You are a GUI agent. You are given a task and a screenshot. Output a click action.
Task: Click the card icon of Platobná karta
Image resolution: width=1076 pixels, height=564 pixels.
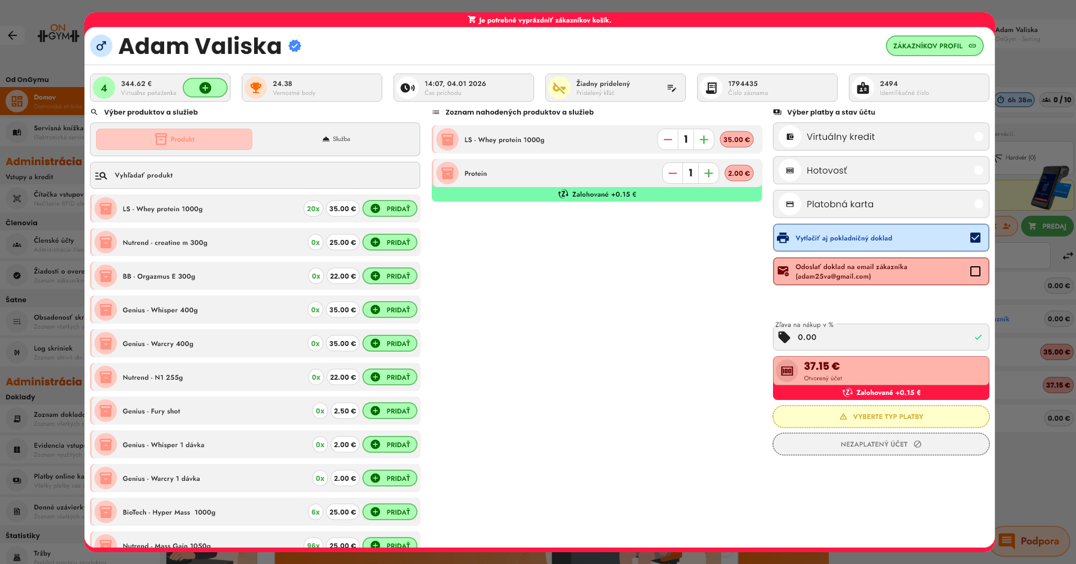click(790, 204)
